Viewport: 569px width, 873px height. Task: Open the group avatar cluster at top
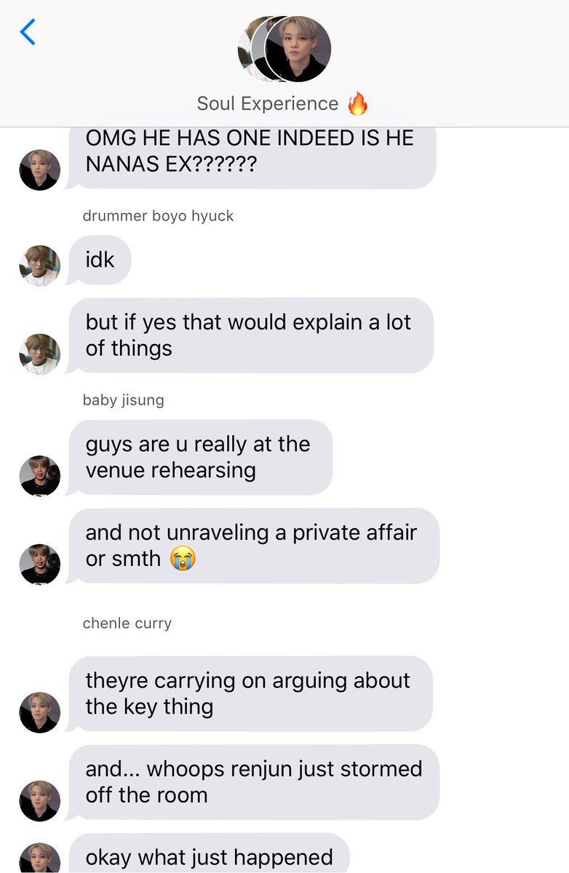pos(284,49)
